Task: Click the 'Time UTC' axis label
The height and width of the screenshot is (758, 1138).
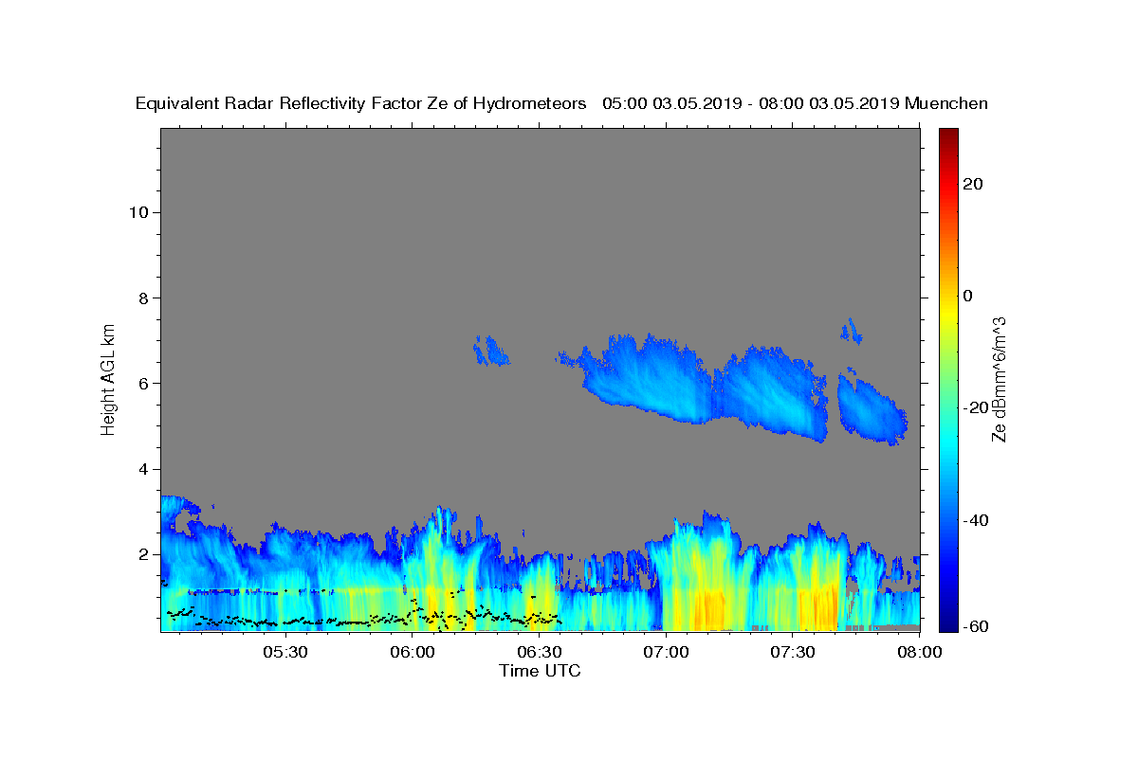Action: (x=540, y=671)
